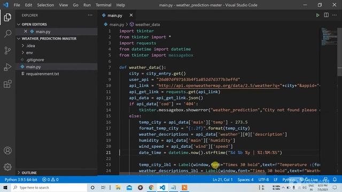This screenshot has width=342, height=192.
Task: Open the Go menu
Action: click(75, 5)
